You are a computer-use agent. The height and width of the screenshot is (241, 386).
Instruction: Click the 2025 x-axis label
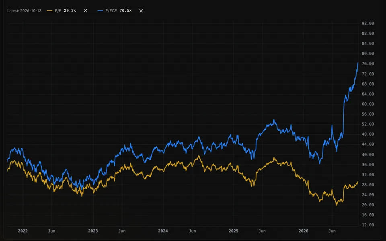pos(233,231)
